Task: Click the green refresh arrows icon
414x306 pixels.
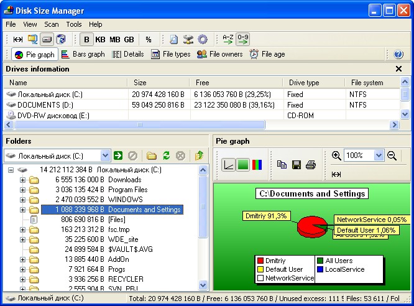Action: tap(166, 155)
